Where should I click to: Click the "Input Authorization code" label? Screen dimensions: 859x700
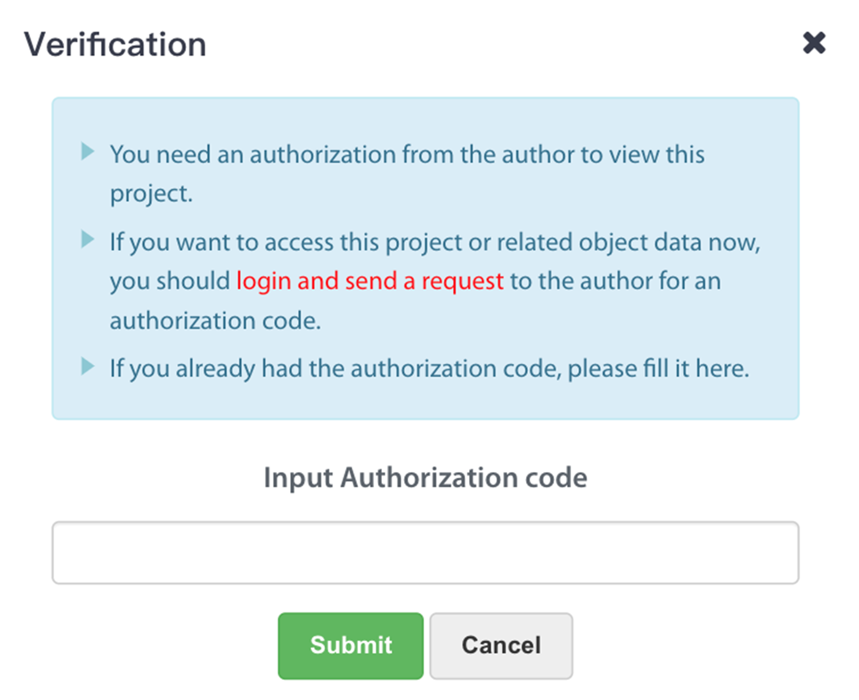click(x=425, y=477)
